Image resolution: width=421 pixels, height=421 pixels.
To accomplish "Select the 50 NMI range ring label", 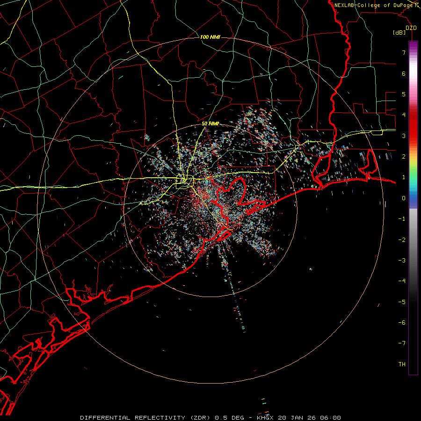I will [210, 123].
